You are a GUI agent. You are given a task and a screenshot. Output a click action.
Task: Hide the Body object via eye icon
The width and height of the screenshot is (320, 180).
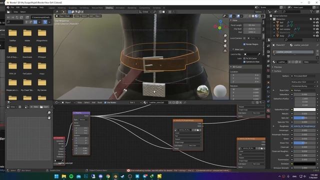(x=314, y=35)
